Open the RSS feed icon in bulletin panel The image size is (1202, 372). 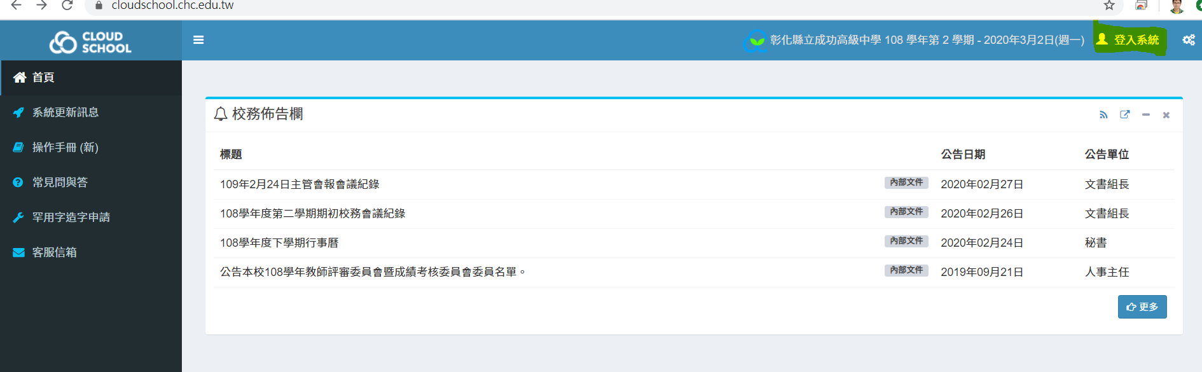[1103, 115]
